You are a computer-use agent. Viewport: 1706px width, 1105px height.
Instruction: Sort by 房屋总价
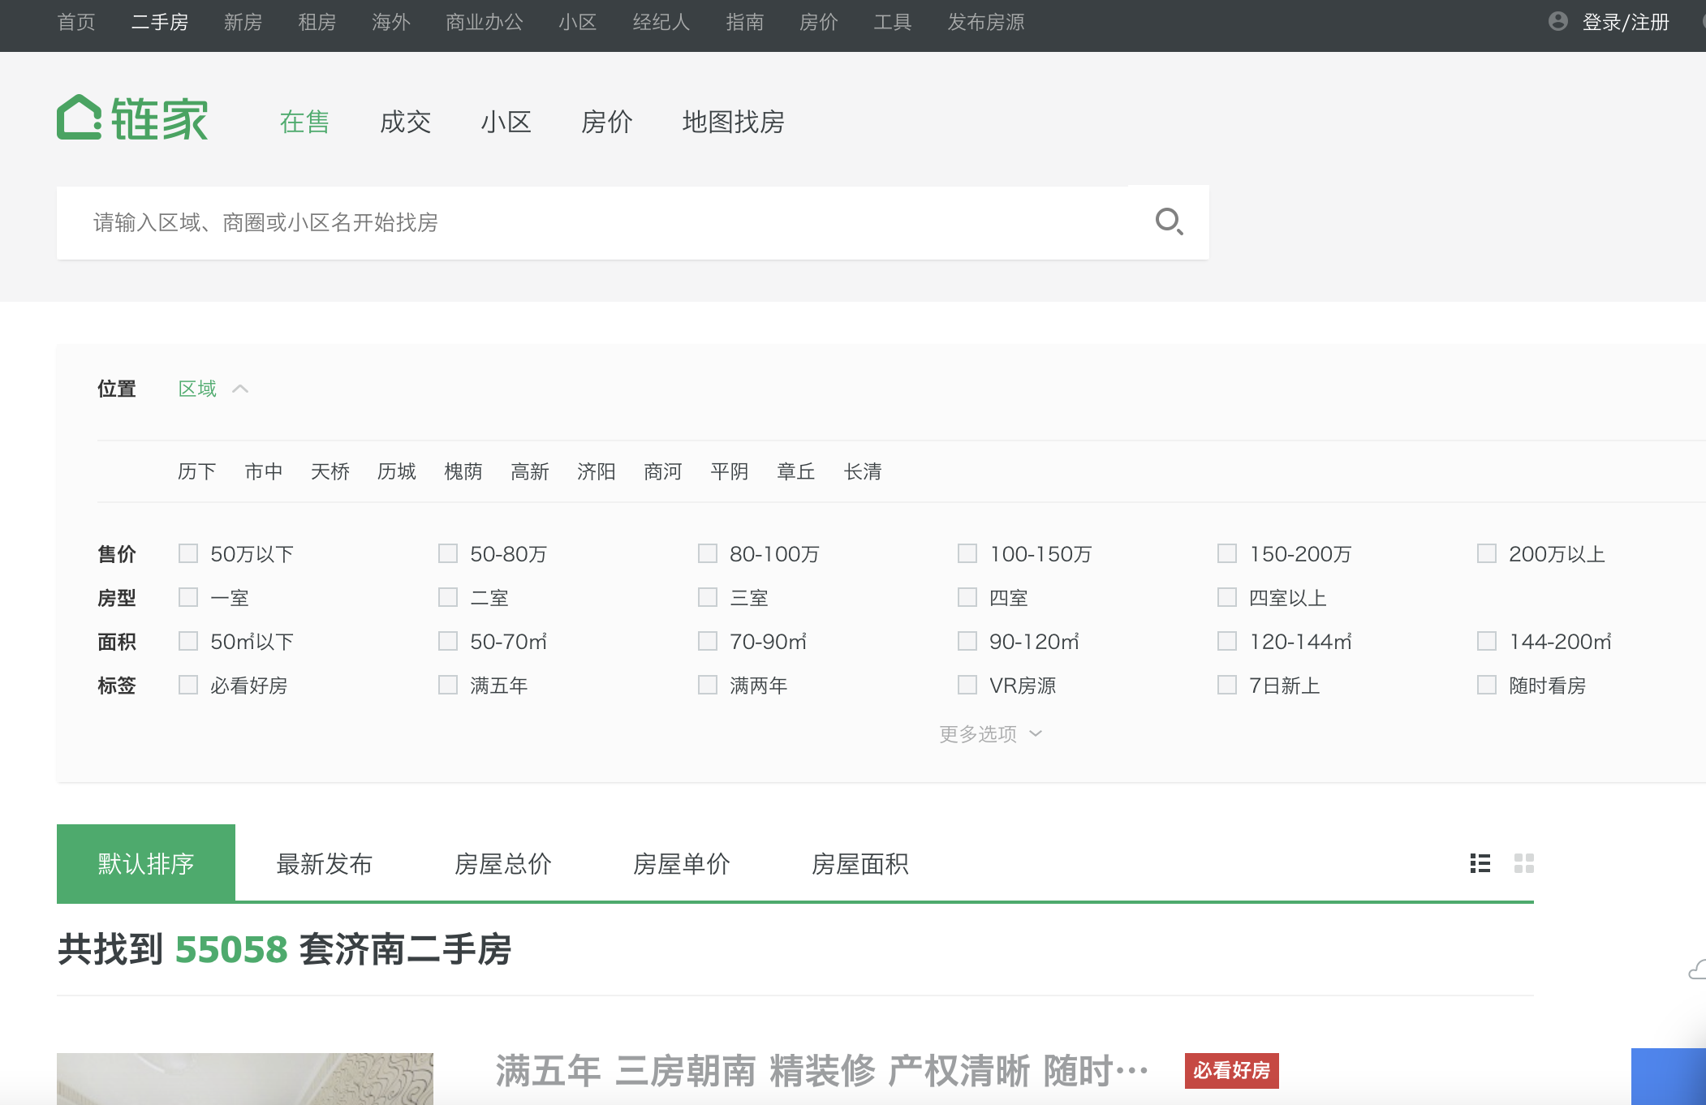(503, 864)
